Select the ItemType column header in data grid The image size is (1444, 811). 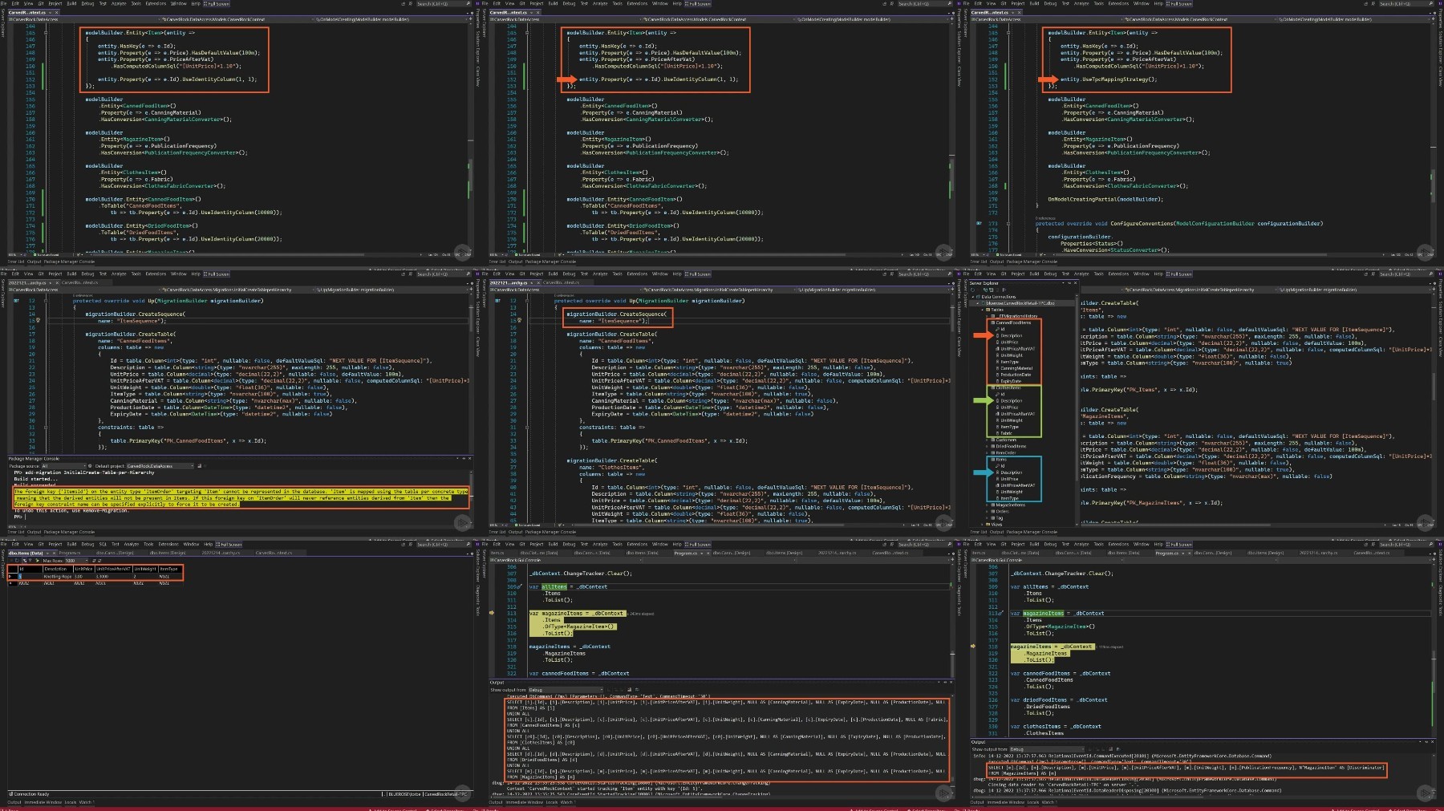[x=168, y=569]
